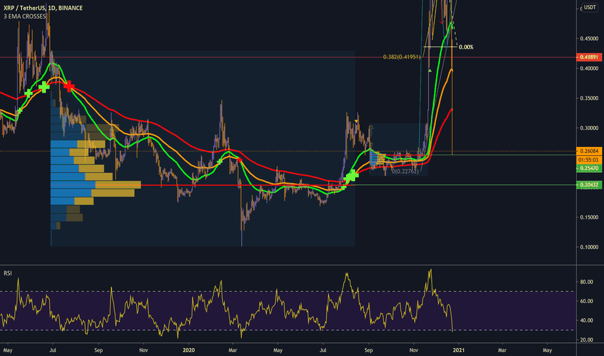Click the 60.00 RSI axis value
The height and width of the screenshot is (356, 604).
(x=587, y=301)
